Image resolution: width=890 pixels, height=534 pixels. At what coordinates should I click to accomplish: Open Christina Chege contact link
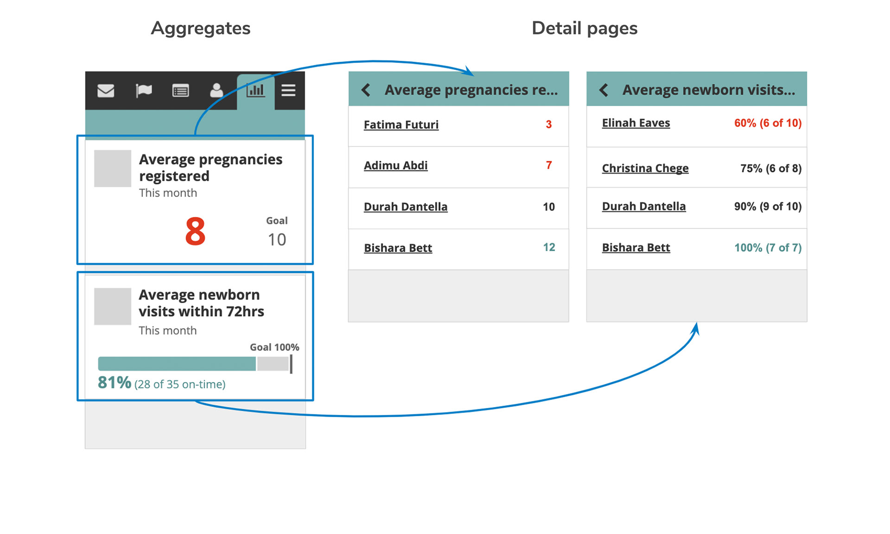click(645, 168)
